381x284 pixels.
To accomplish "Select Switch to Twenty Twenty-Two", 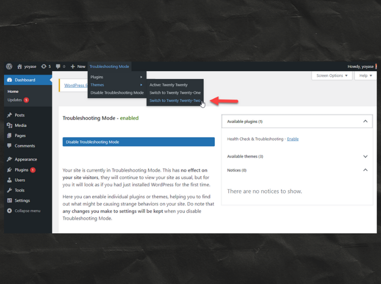I will click(x=174, y=100).
